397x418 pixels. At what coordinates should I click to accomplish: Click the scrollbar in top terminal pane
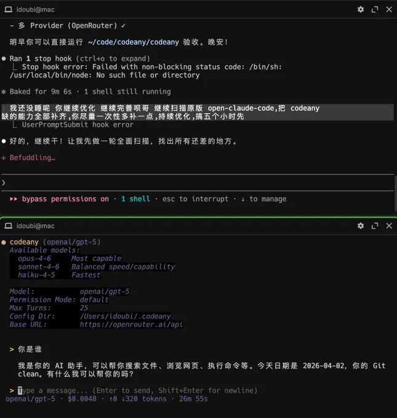click(395, 194)
